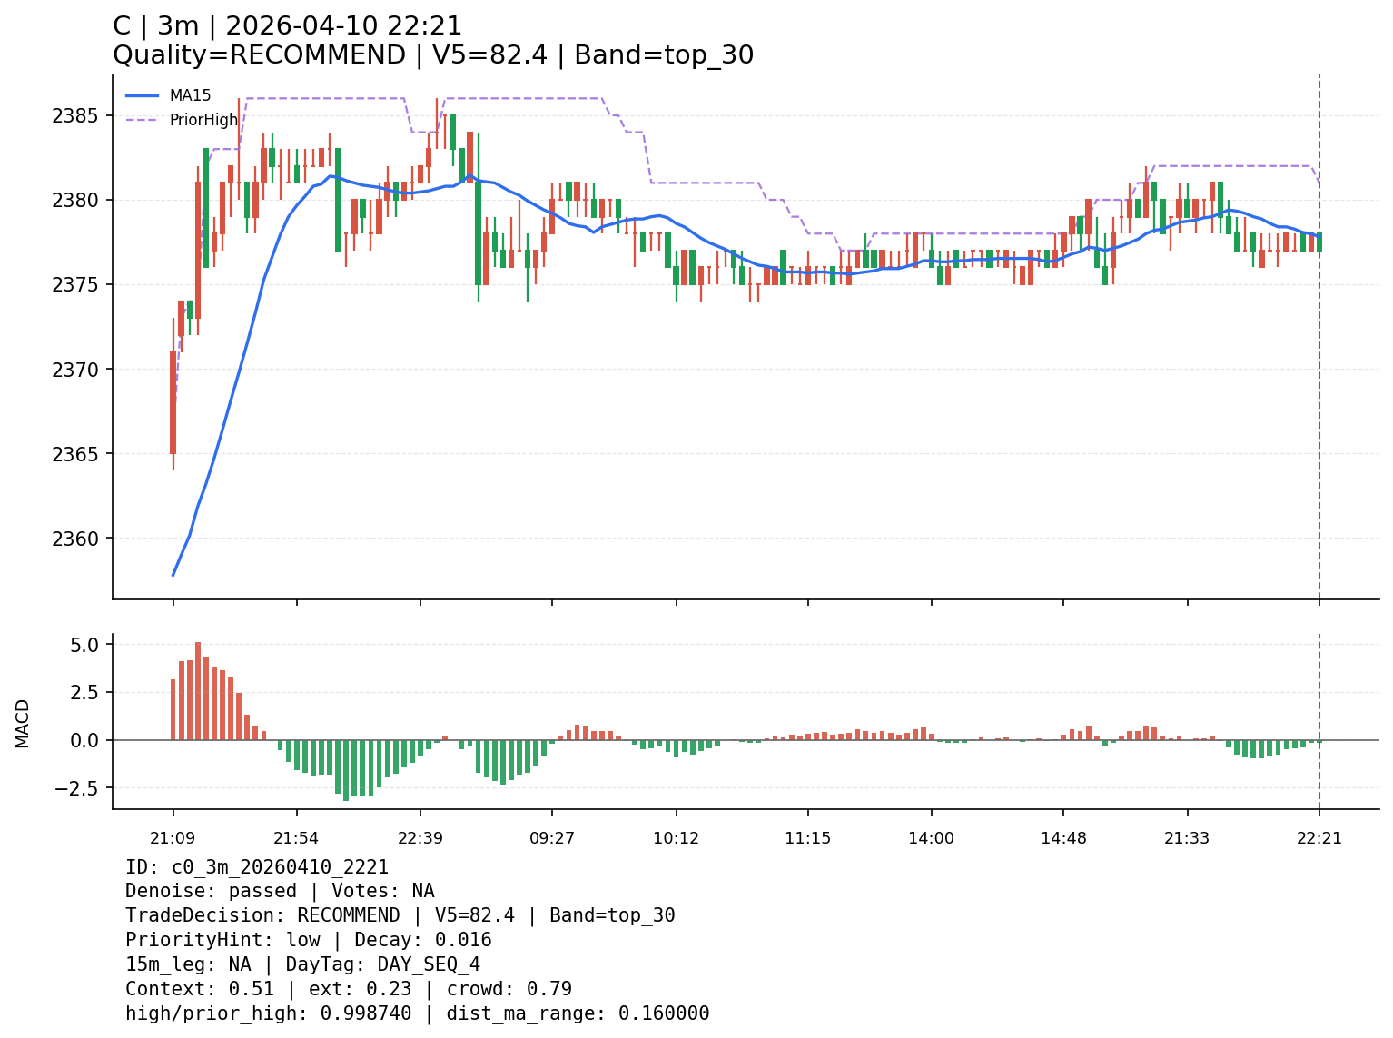Click the 22:21 x-axis time label
The width and height of the screenshot is (1393, 1038).
point(1319,837)
